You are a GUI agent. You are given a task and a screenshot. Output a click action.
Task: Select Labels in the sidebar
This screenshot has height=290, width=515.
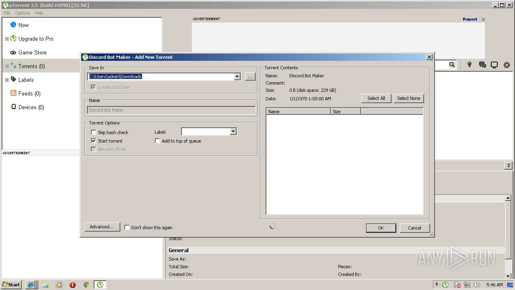26,80
